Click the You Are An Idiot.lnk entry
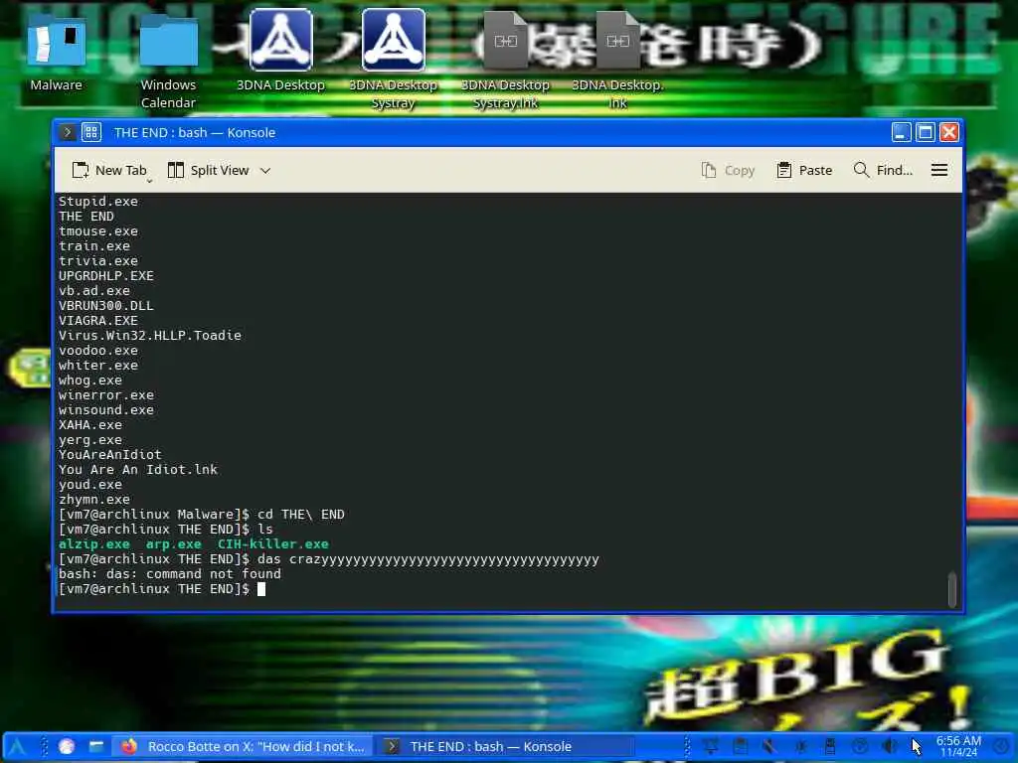This screenshot has width=1018, height=763. (x=137, y=470)
